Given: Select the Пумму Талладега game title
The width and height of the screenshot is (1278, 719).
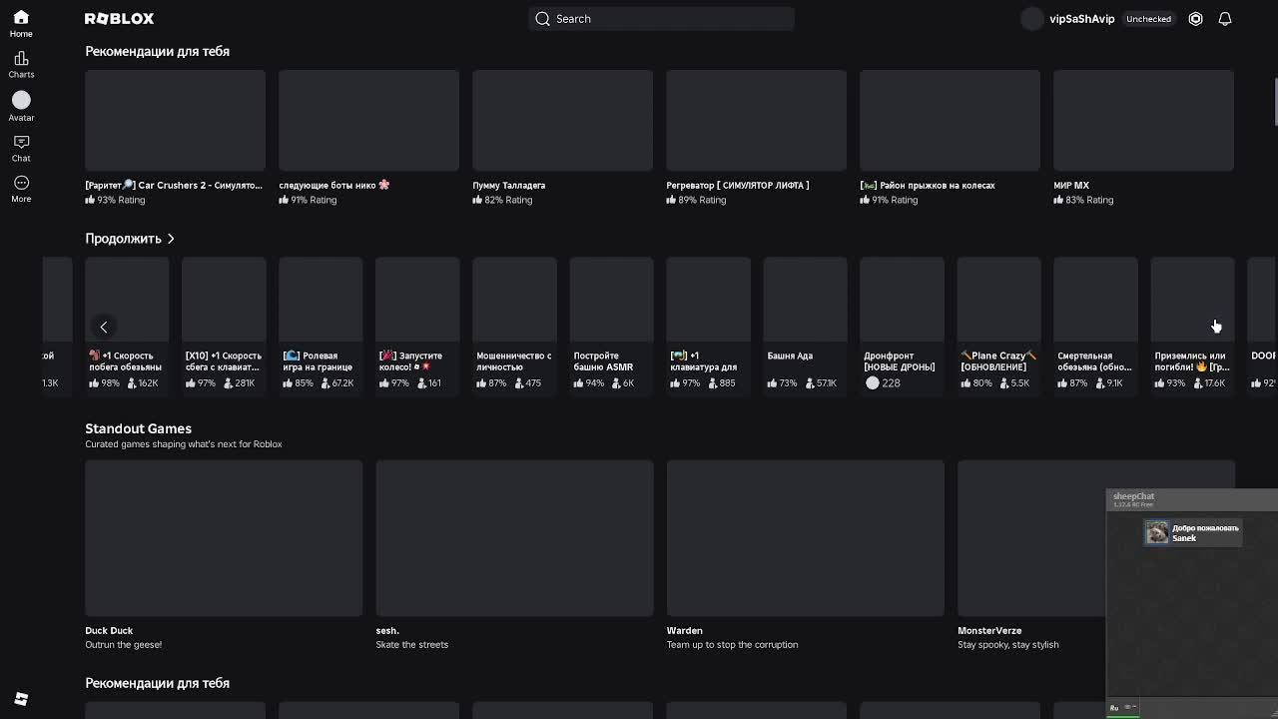Looking at the screenshot, I should (x=508, y=185).
